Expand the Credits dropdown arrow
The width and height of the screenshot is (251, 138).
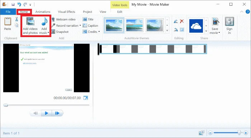point(99,32)
